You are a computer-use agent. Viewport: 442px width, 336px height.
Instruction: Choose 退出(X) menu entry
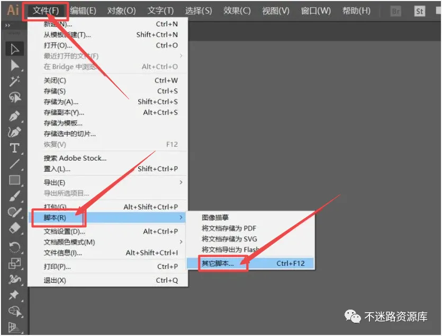tap(107, 281)
